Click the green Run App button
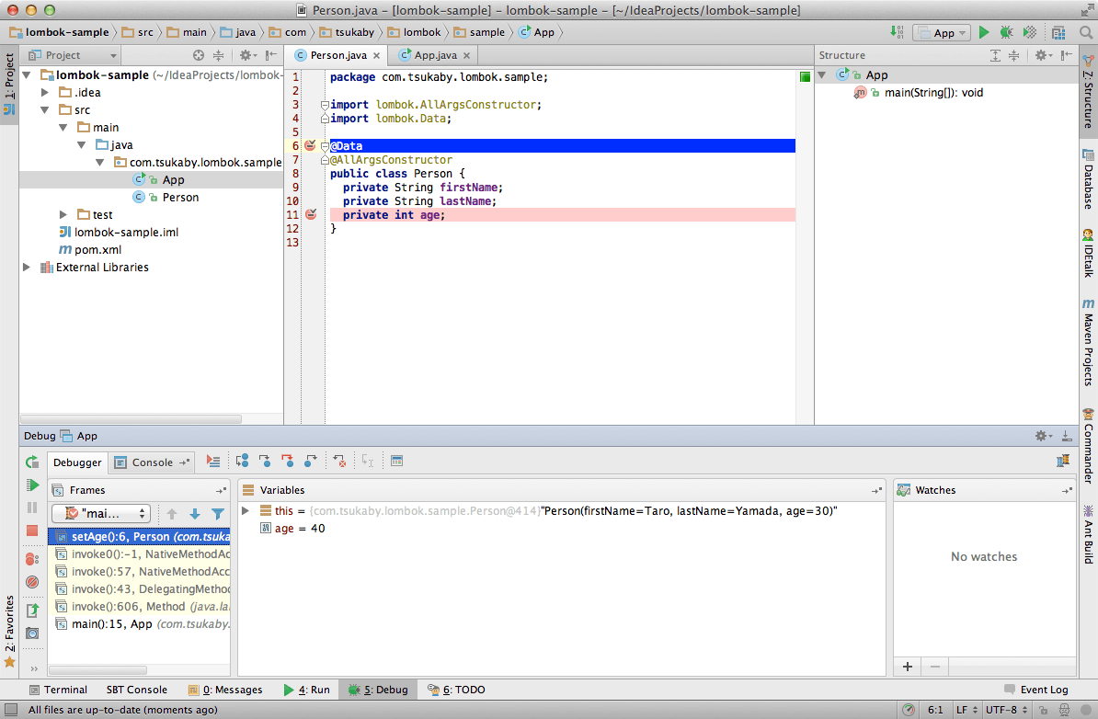Image resolution: width=1098 pixels, height=719 pixels. point(984,32)
